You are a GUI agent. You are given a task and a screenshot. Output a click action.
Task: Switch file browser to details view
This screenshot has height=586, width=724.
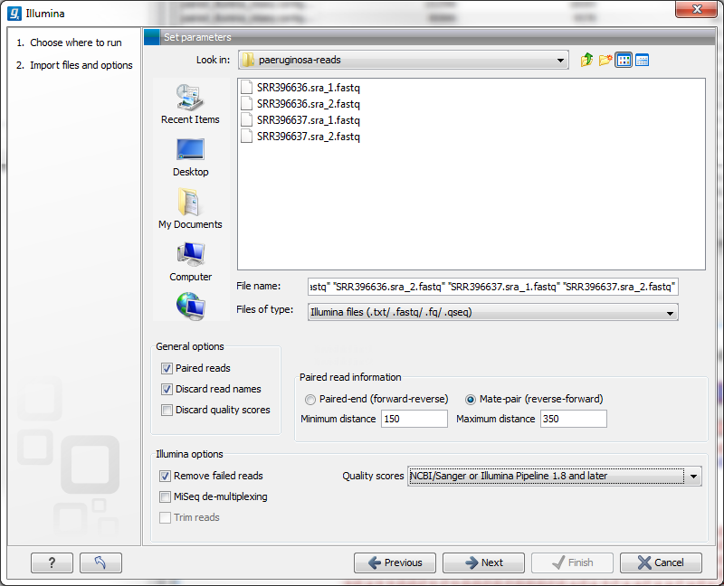click(x=643, y=60)
